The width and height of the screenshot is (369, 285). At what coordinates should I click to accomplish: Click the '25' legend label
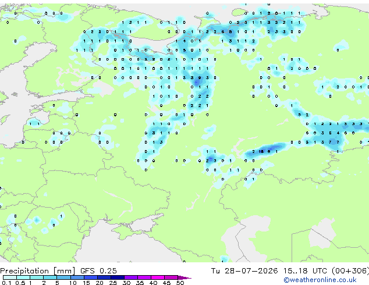point(113,283)
